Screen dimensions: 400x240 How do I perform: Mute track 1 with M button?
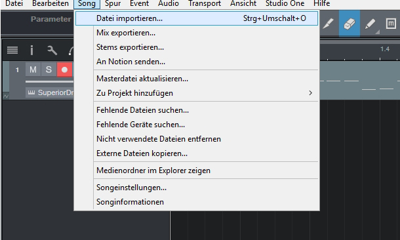point(33,70)
